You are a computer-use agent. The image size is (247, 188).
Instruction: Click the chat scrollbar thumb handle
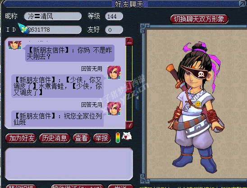129,87
